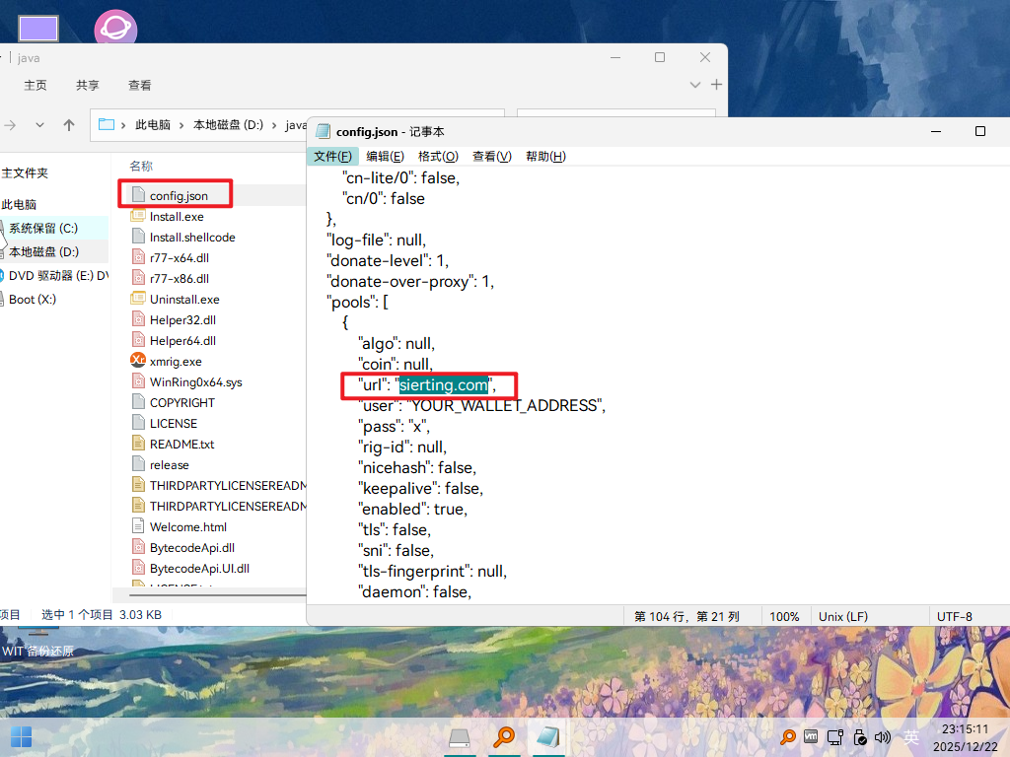Click the 名称 column header
This screenshot has width=1010, height=757.
click(x=141, y=167)
